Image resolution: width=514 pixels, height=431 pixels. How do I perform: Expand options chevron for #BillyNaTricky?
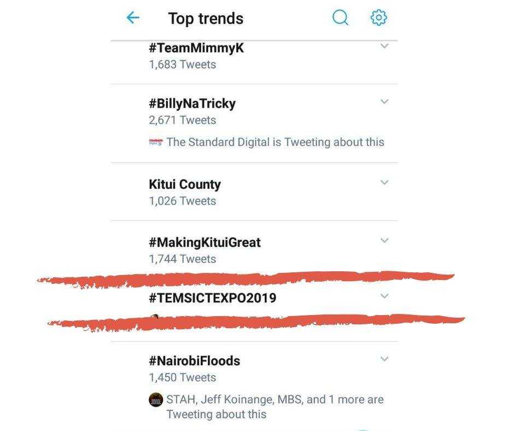tap(384, 102)
